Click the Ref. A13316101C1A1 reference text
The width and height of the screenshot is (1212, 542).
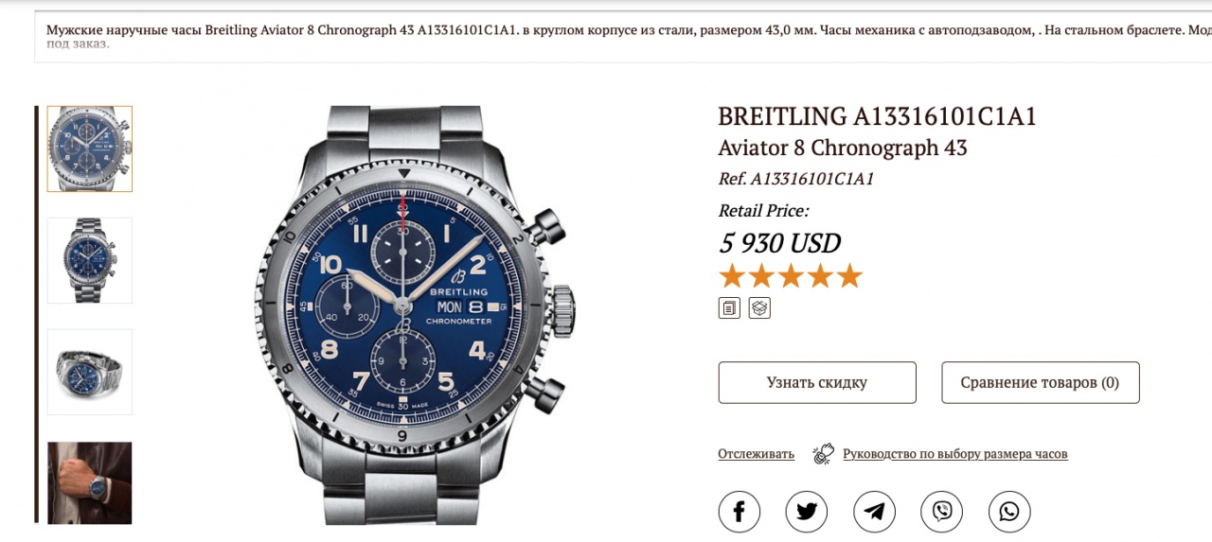795,179
